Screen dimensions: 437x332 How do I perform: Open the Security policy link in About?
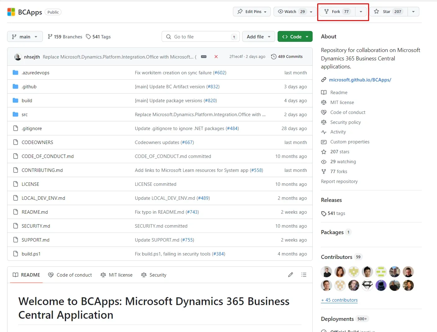pos(346,122)
